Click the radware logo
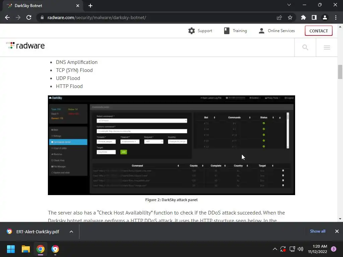The width and height of the screenshot is (343, 257). 25,46
